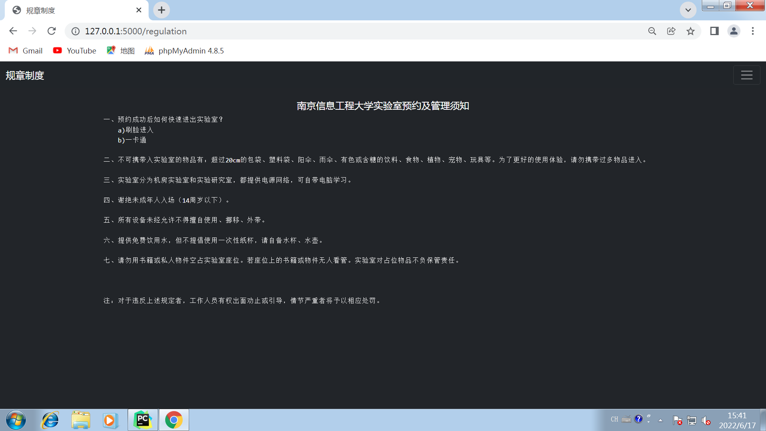
Task: Open the Gmail bookmark
Action: tap(25, 51)
